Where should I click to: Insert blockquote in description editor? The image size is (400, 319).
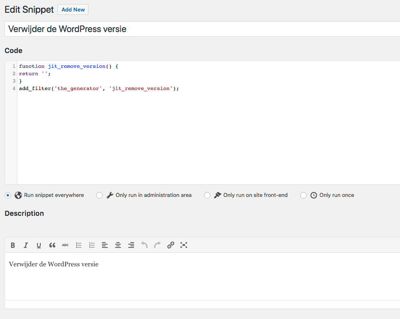click(x=52, y=245)
